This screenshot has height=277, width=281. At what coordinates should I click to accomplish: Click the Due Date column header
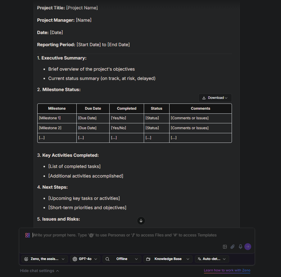93,108
